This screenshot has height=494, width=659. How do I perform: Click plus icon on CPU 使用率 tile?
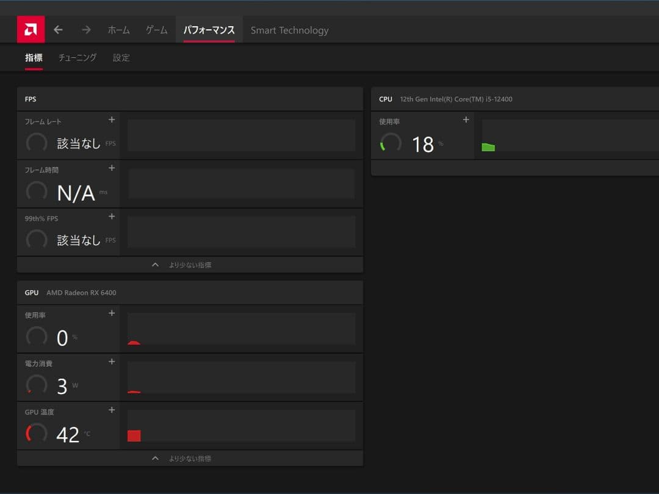[x=466, y=120]
